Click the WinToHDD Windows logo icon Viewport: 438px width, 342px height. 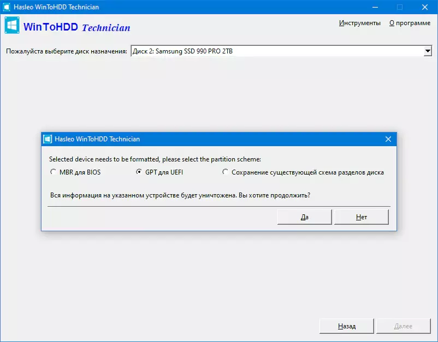pyautogui.click(x=12, y=26)
